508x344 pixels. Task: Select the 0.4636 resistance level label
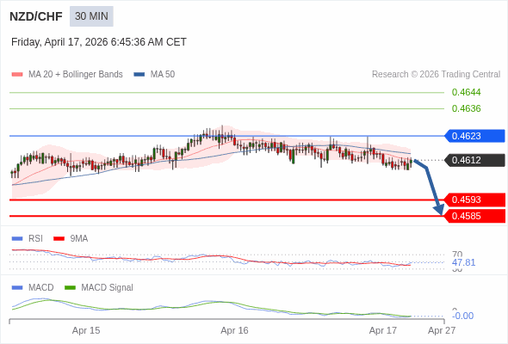pyautogui.click(x=466, y=108)
